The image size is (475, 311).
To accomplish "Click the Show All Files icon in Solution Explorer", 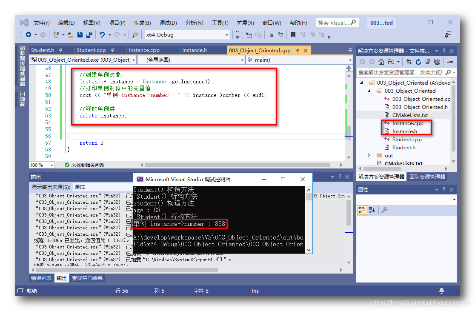I will pos(437,62).
